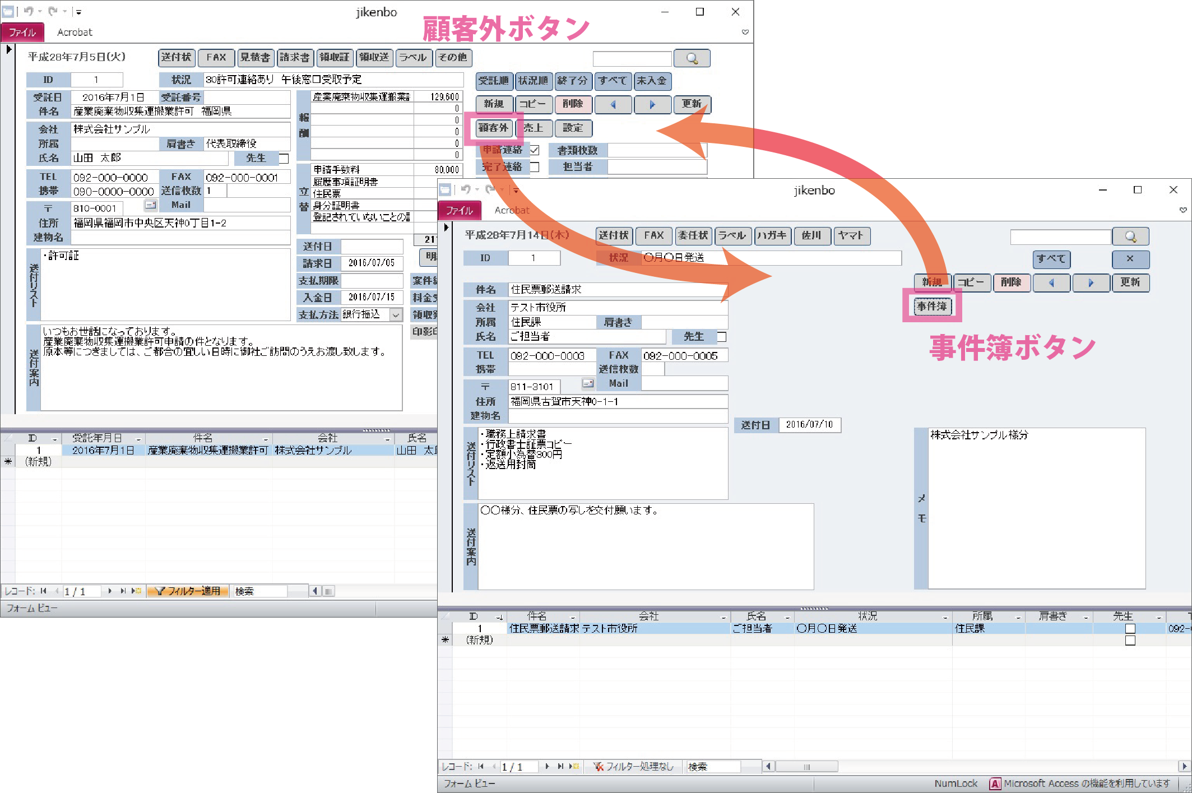Viewport: 1192px width, 793px height.
Task: Open Acrobat tab in back window
Action: pos(74,33)
